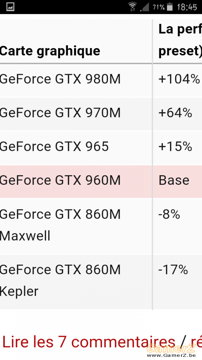
Task: Select the GTX 860M Maxwell row
Action: pos(101,225)
